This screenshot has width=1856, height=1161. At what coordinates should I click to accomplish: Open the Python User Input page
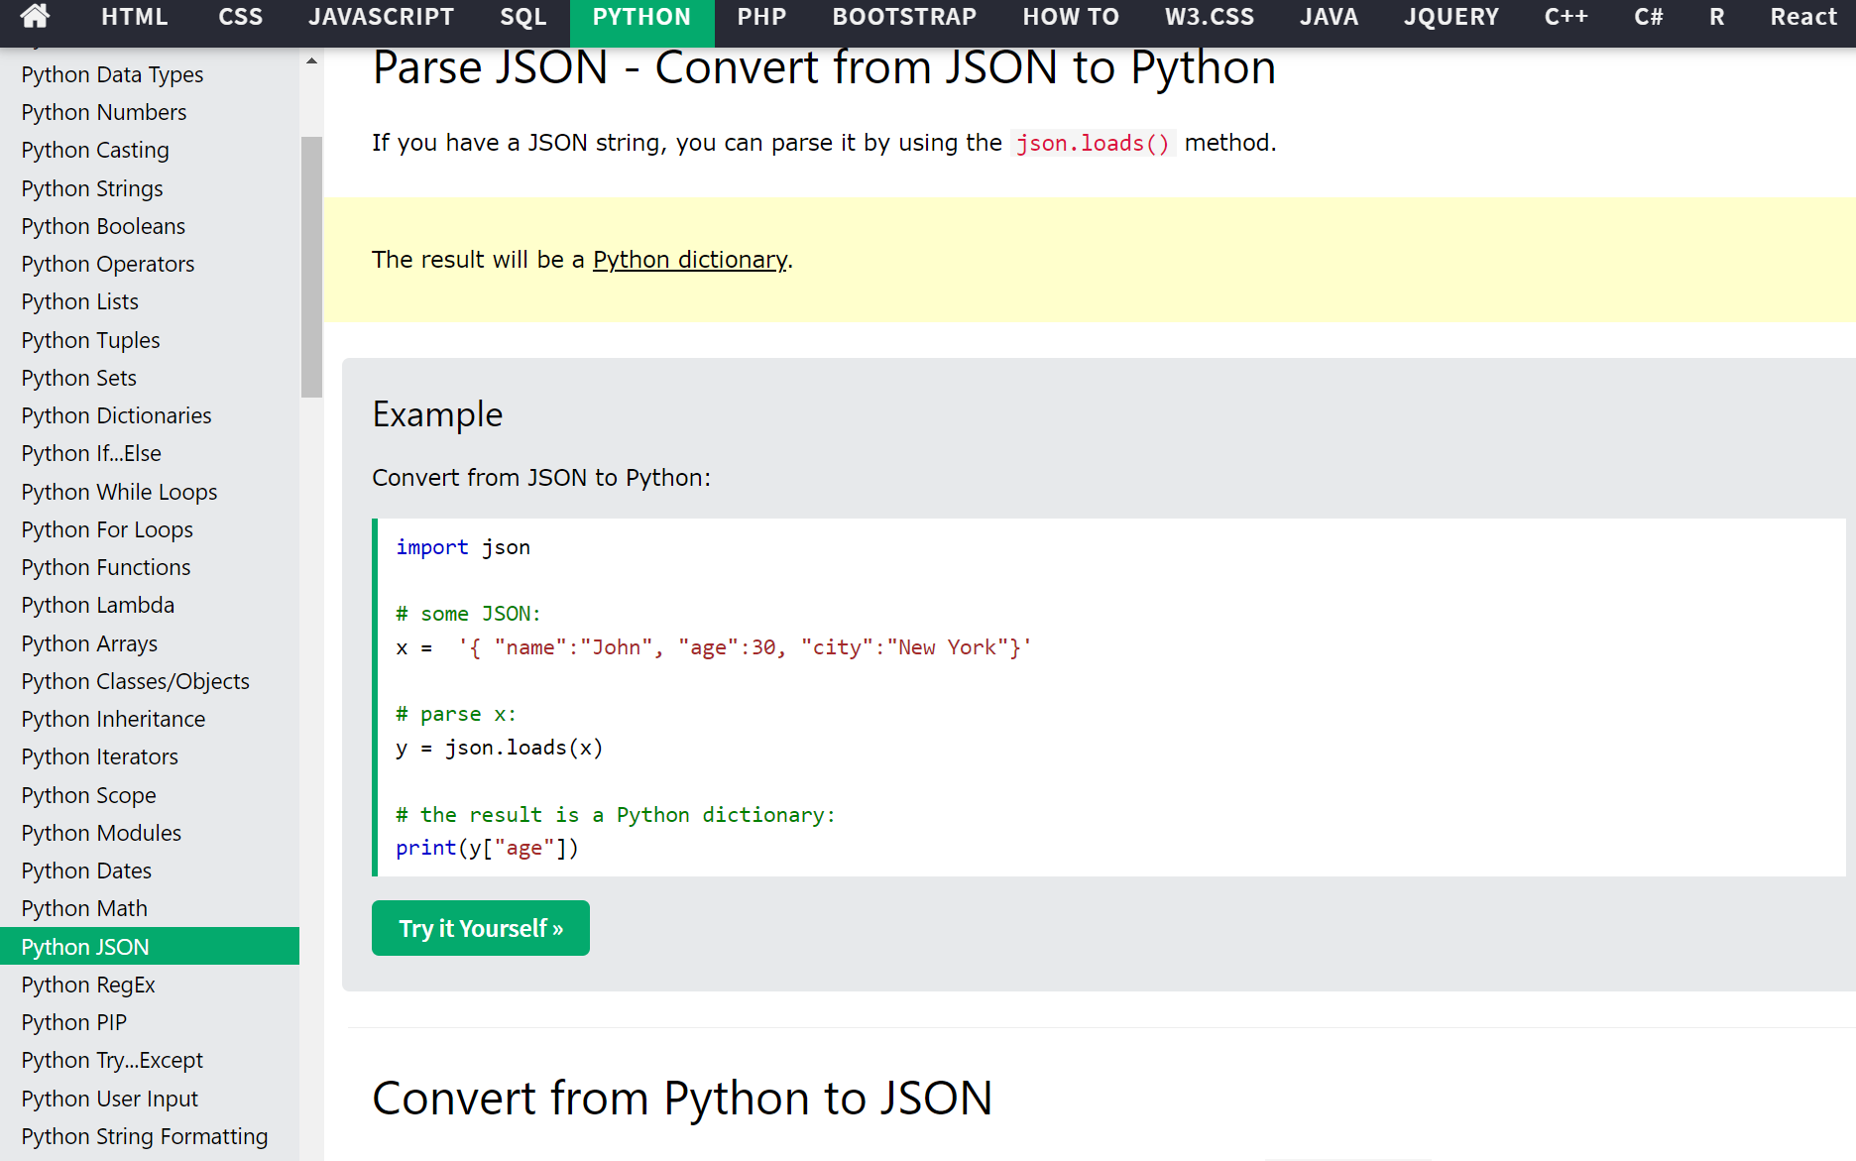point(109,1099)
